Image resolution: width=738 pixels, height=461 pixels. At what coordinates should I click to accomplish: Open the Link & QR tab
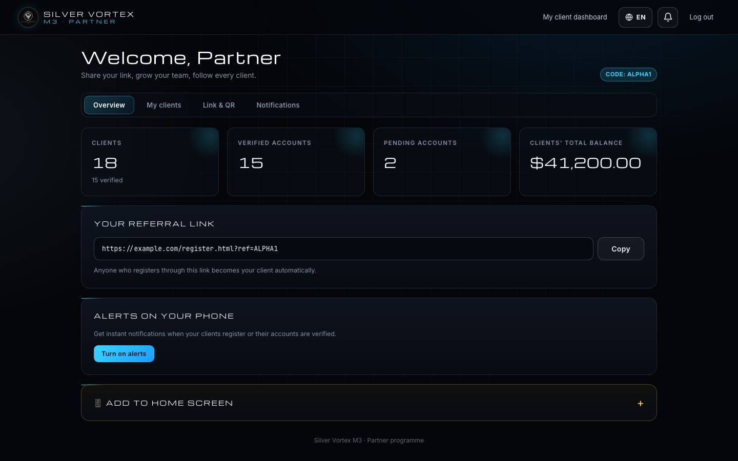click(219, 105)
